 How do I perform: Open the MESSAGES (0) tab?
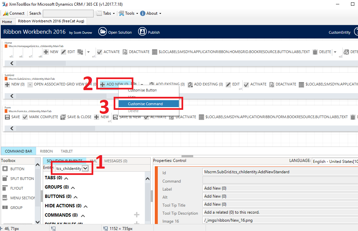(x=116, y=161)
